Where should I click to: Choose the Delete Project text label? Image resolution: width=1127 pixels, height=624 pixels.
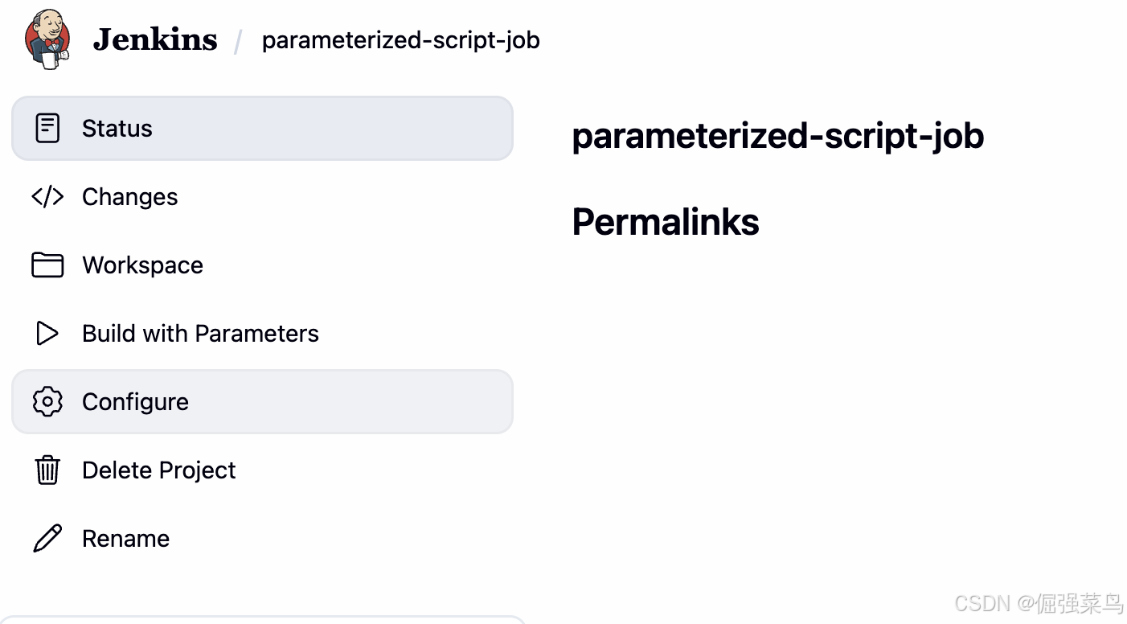[x=158, y=470]
